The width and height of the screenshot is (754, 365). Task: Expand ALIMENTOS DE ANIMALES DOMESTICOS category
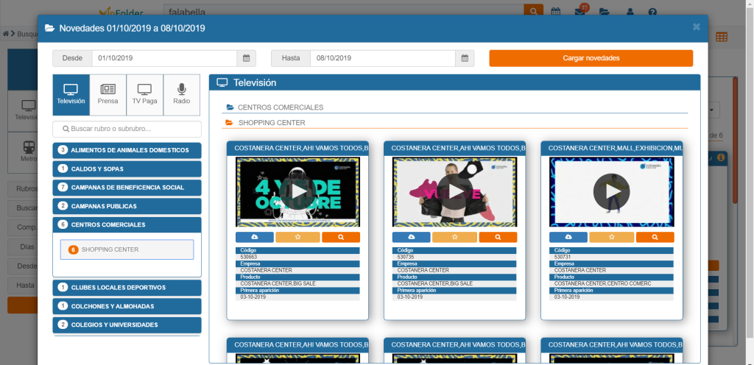pos(127,150)
